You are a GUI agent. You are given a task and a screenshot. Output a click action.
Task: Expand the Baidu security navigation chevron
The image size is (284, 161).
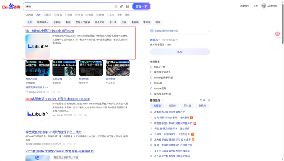tap(208, 31)
